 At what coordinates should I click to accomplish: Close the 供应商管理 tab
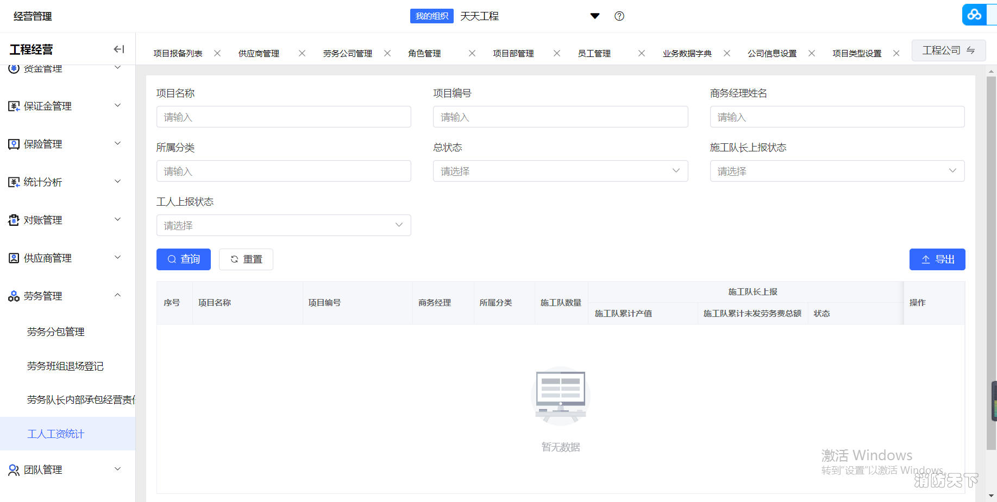[x=302, y=53]
